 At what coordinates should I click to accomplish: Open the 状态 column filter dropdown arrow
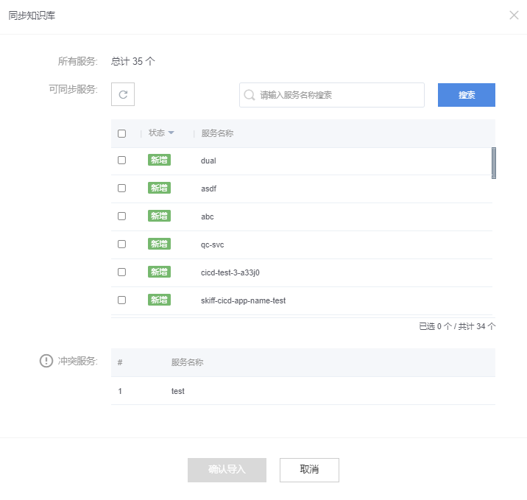pyautogui.click(x=171, y=133)
